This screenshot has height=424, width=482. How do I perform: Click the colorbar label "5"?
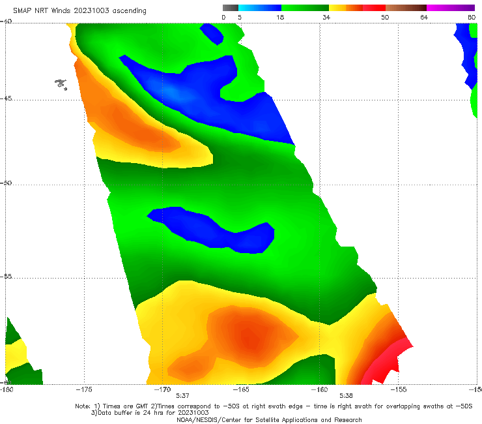(240, 18)
